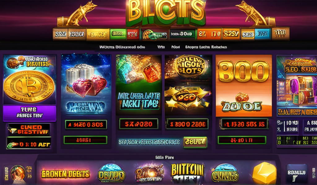Select the large orange 800 bonus tile
Viewport: 317px width, 185px height.
244,85
